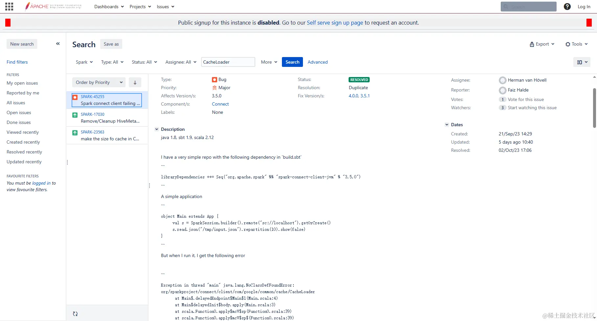This screenshot has height=321, width=597.
Task: Open the Projects menu
Action: [140, 7]
